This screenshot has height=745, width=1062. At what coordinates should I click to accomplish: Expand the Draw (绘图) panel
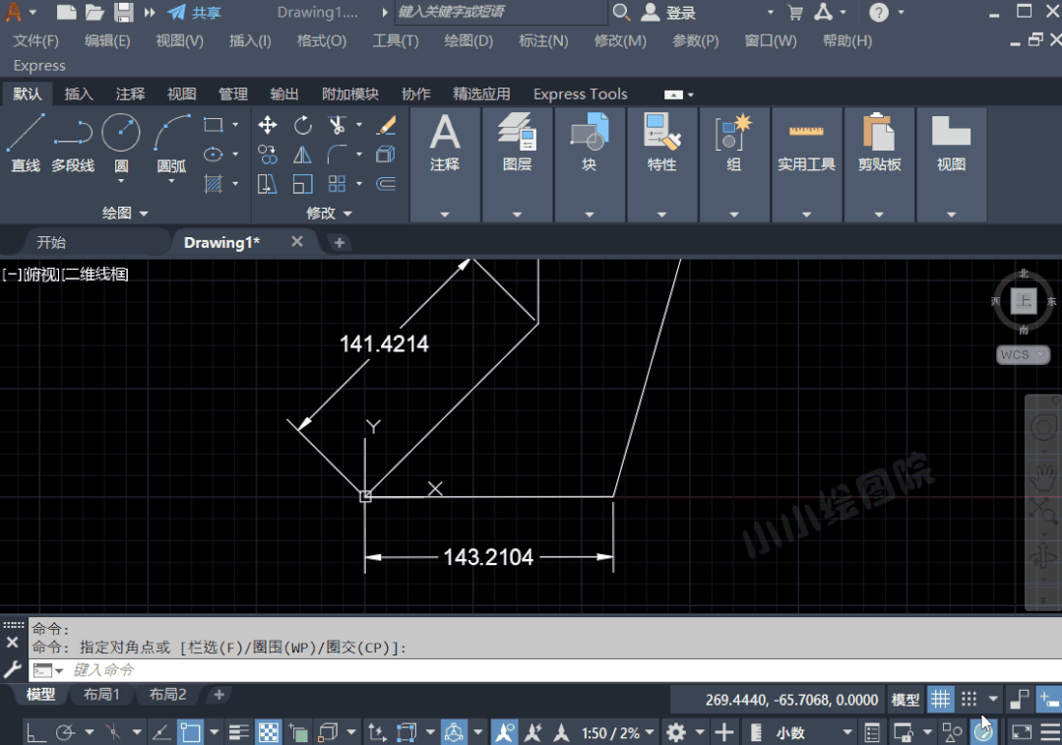[125, 213]
